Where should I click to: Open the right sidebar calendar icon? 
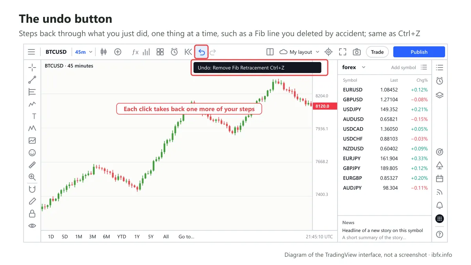pos(440,179)
